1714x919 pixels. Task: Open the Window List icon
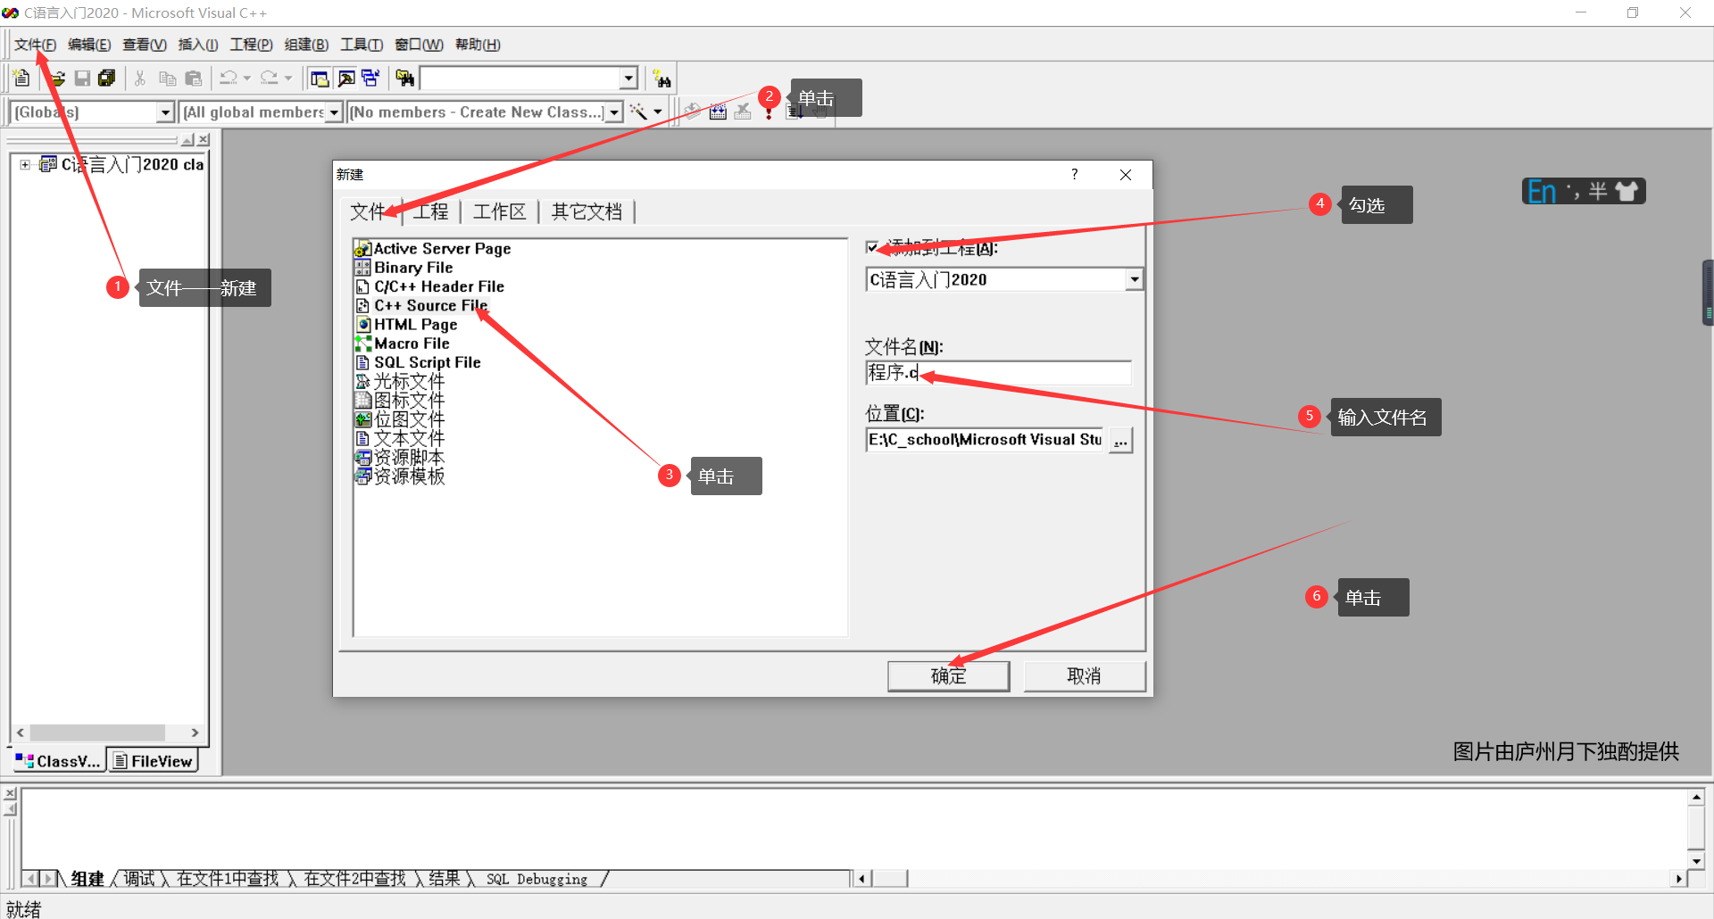(x=370, y=79)
